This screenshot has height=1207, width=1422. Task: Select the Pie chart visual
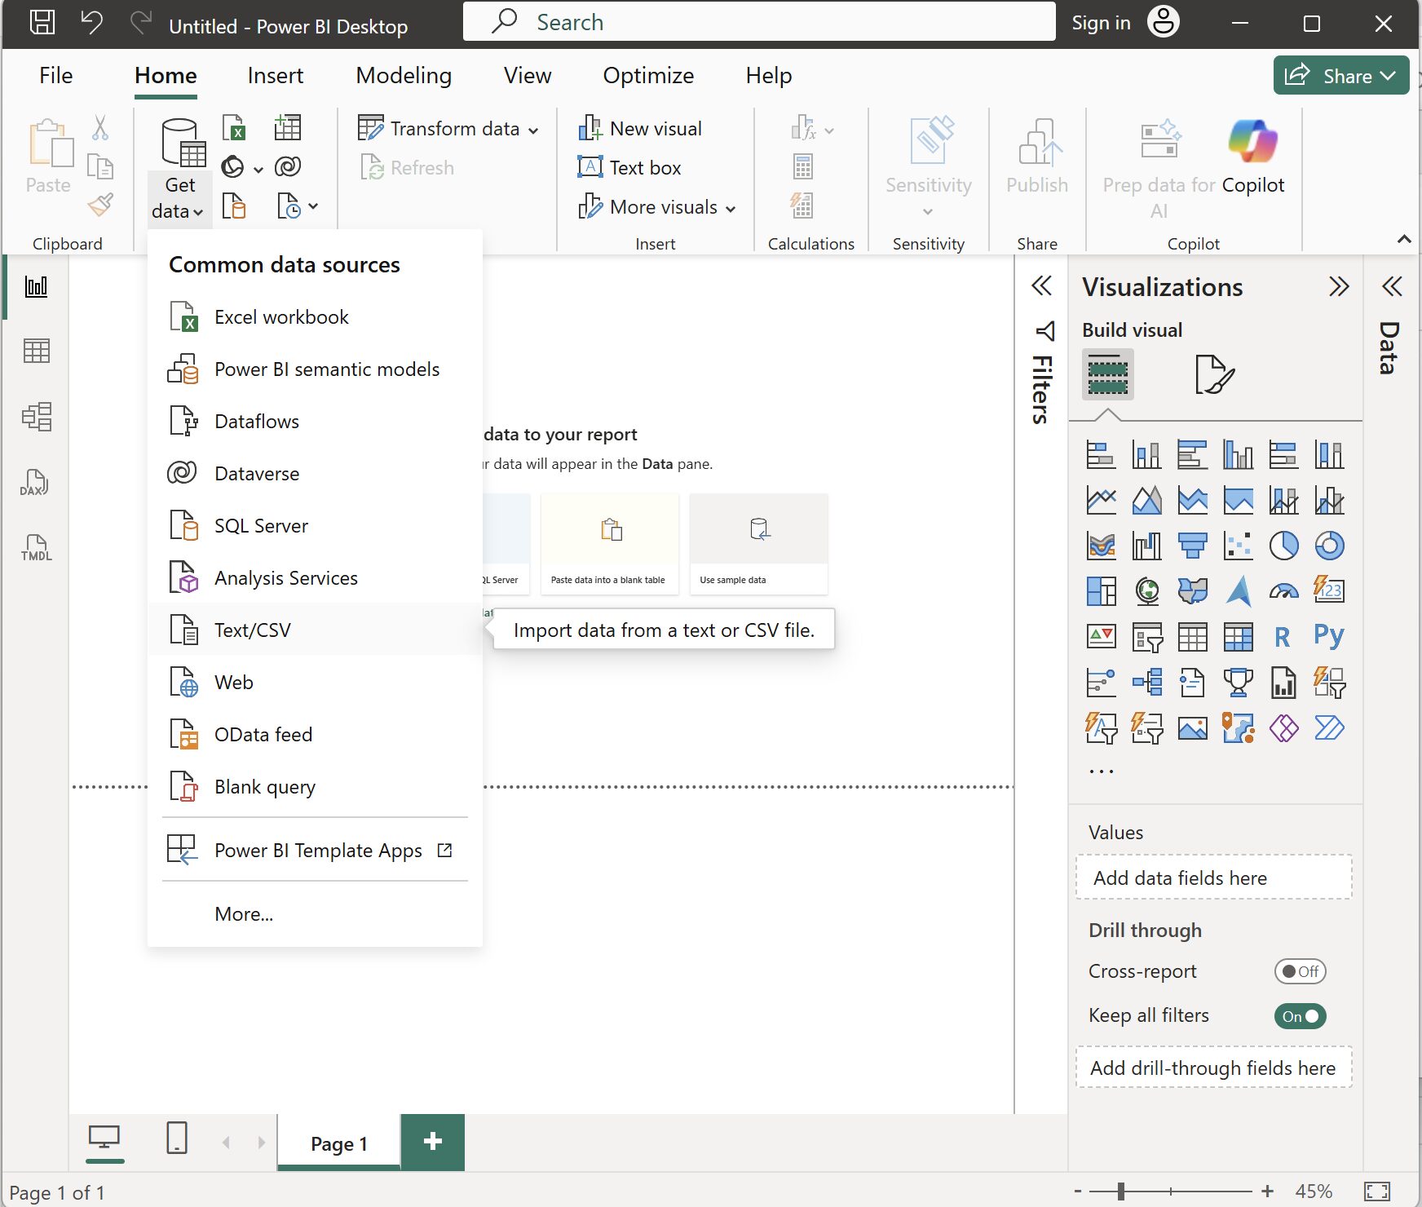[x=1283, y=546]
